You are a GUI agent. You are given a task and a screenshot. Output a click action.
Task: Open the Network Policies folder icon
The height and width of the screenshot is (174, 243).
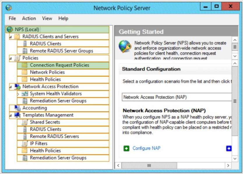tap(24, 72)
